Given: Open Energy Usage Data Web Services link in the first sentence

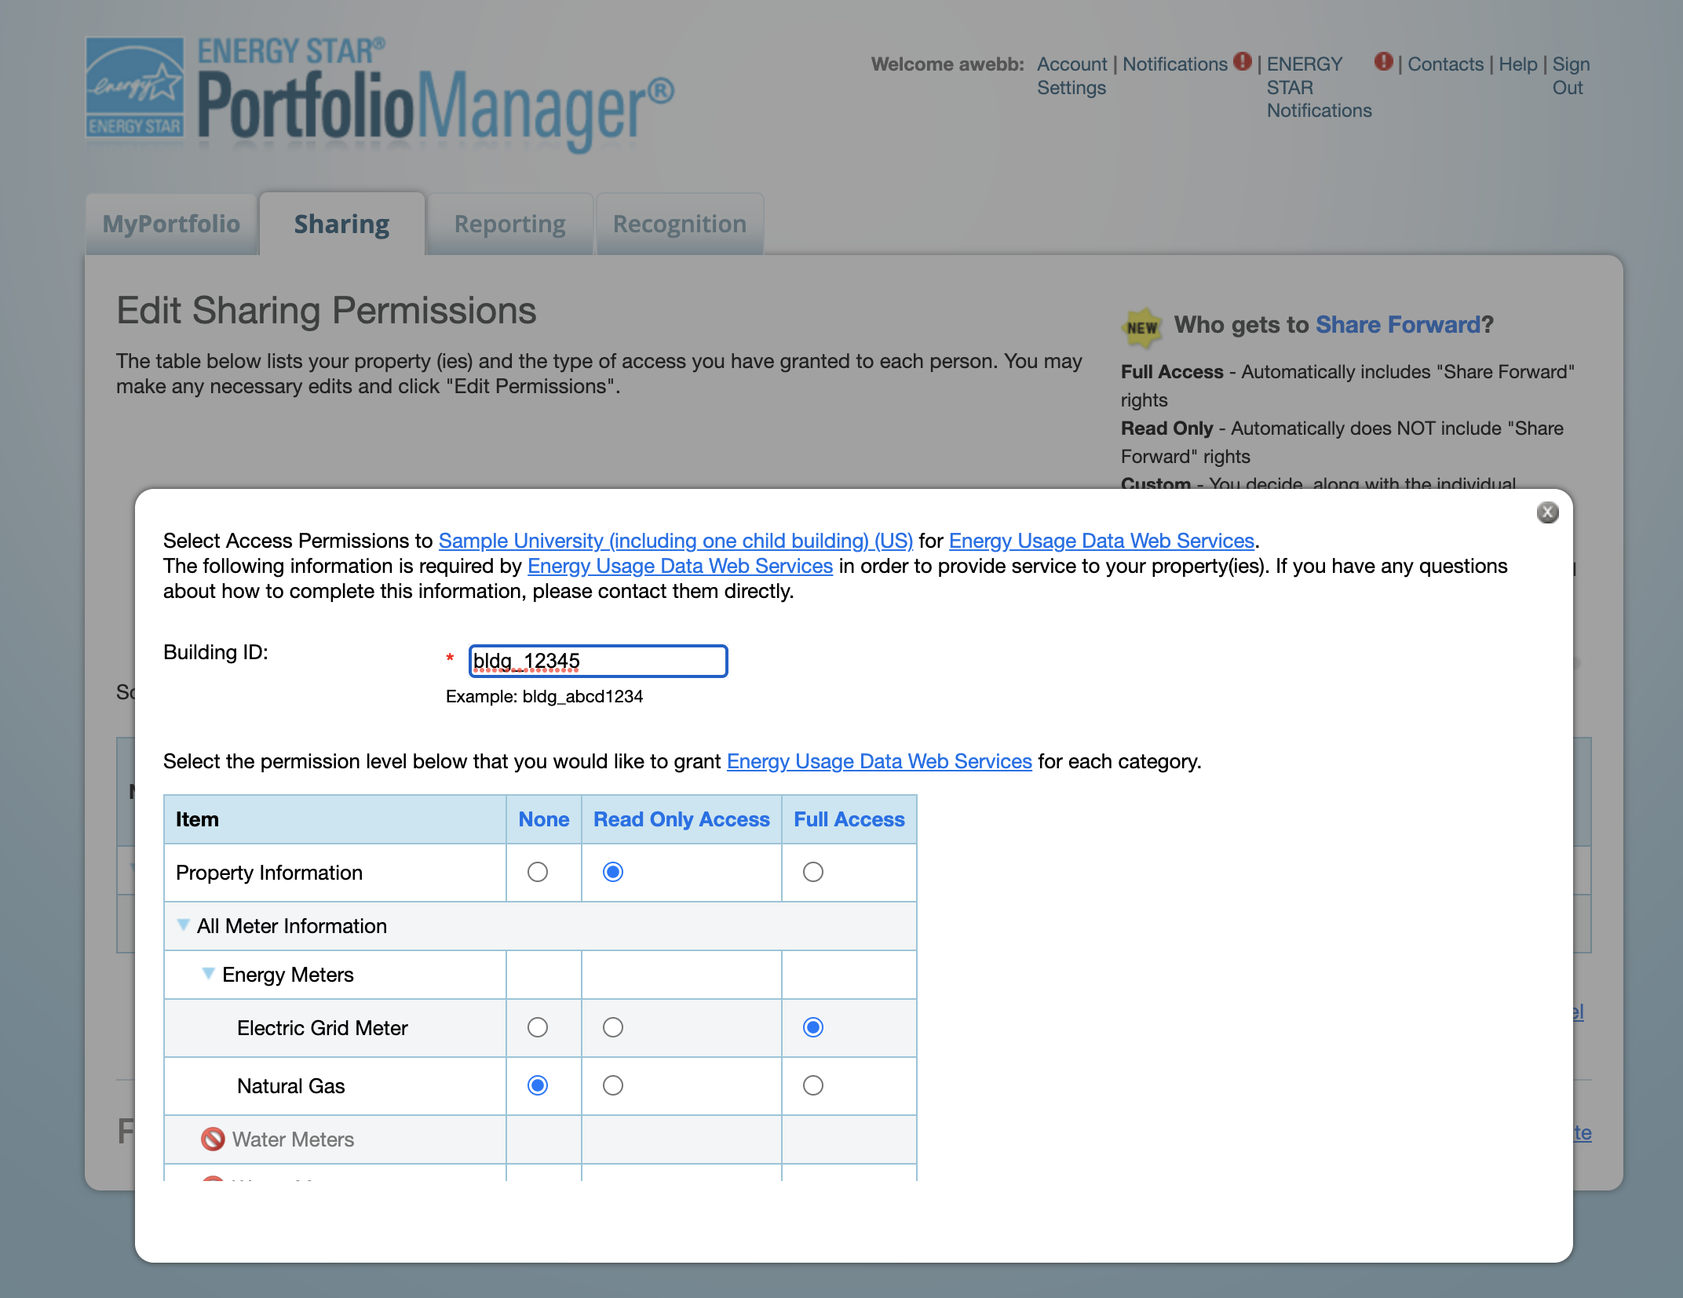Looking at the screenshot, I should [1101, 541].
